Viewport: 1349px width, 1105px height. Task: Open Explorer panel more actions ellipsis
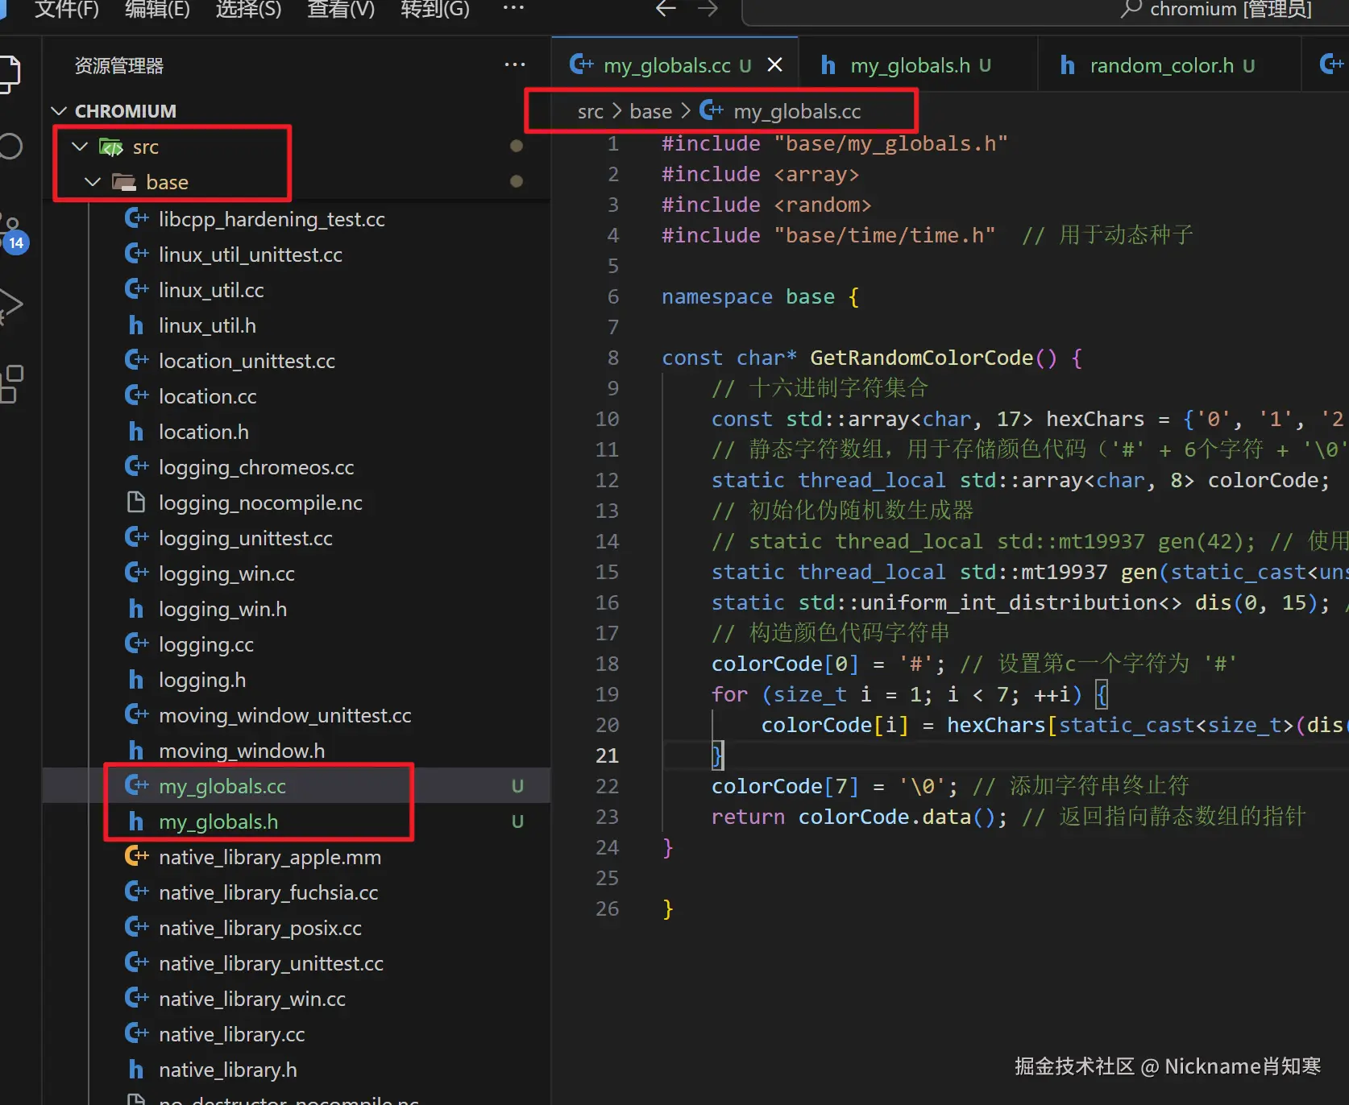point(514,64)
